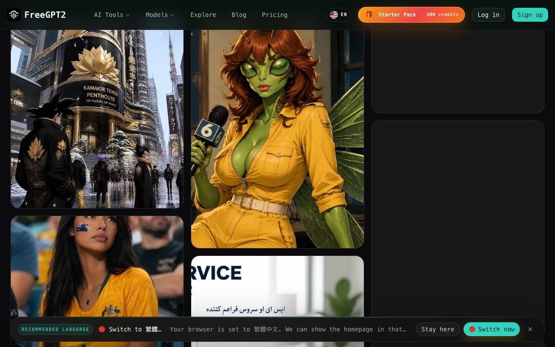Click the 600 credits label
This screenshot has height=347, width=555.
pos(442,15)
